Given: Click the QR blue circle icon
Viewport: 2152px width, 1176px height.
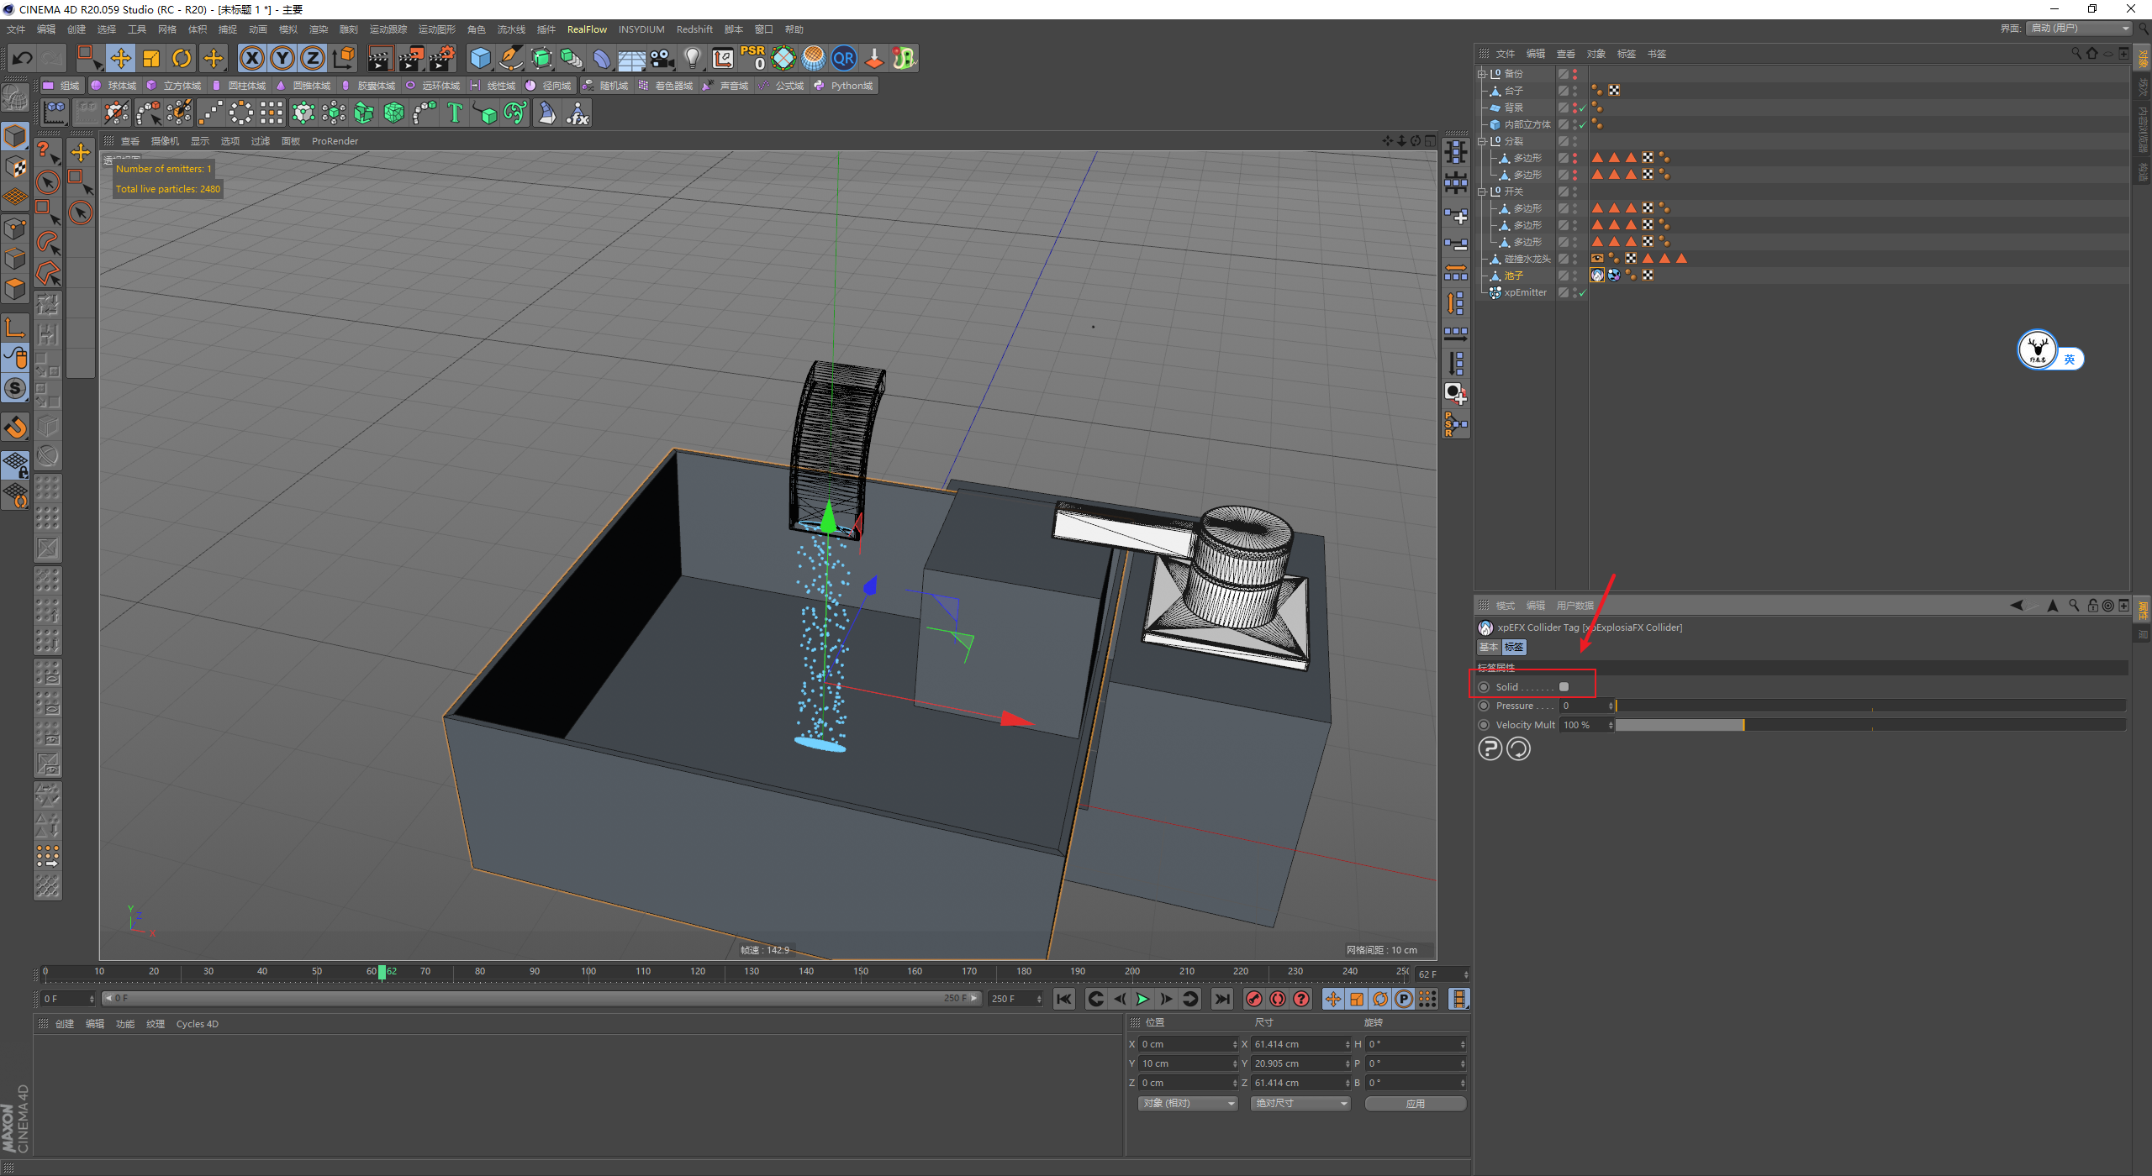Looking at the screenshot, I should (843, 58).
